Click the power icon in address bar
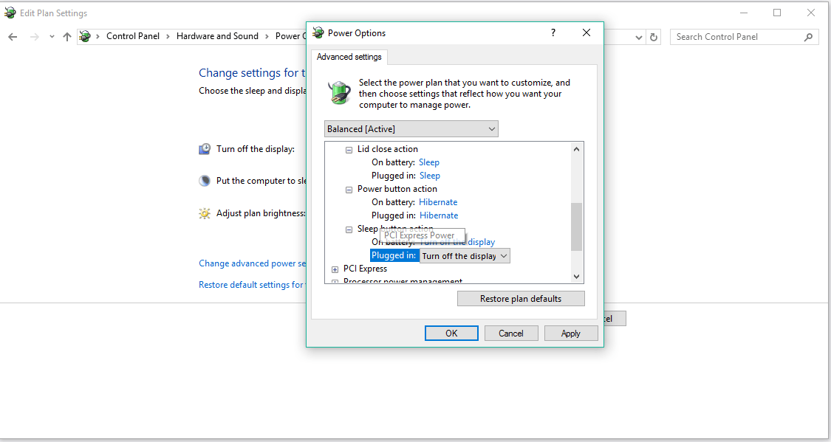The image size is (831, 442). [85, 36]
